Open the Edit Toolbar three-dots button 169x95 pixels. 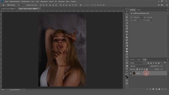(x=127, y=72)
